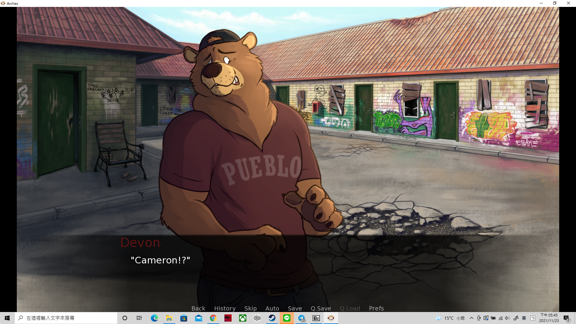
Task: Open the weather widget showing 15°C
Action: pyautogui.click(x=450, y=318)
